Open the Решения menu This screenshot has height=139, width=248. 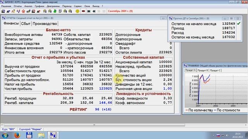click(6, 6)
